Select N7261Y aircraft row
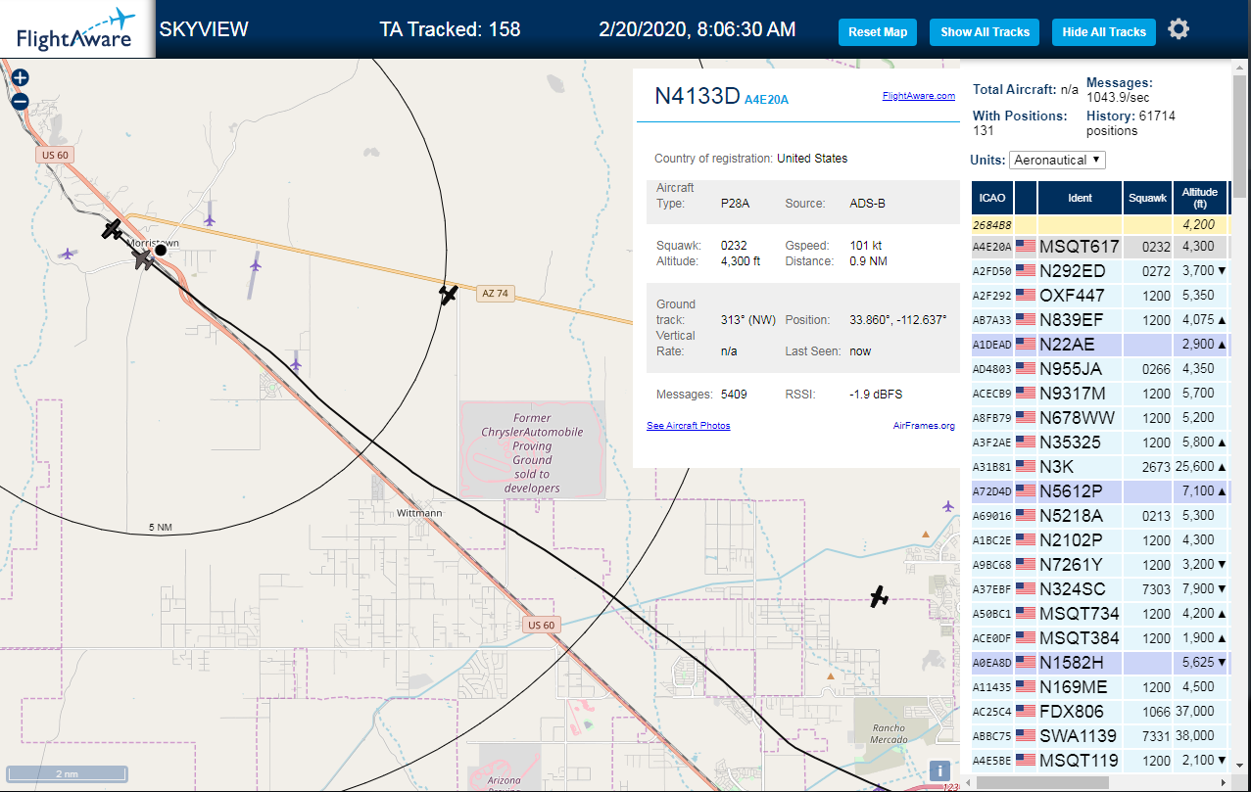Viewport: 1251px width, 792px height. [1100, 565]
